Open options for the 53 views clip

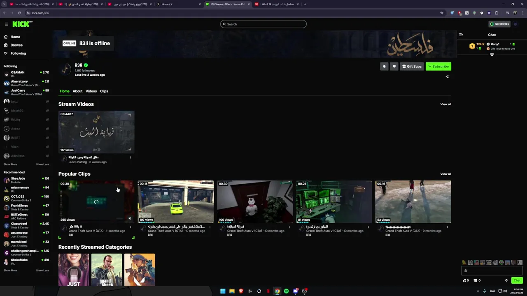tap(447, 227)
